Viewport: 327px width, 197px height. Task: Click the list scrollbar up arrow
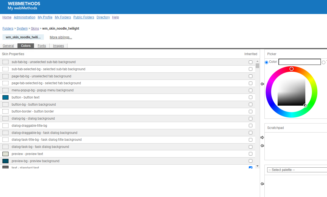[x=257, y=61]
